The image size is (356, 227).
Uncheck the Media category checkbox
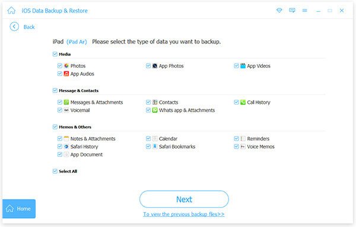tap(55, 54)
